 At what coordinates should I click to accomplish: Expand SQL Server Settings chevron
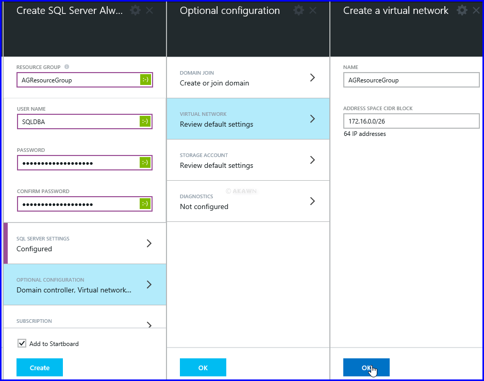point(149,243)
